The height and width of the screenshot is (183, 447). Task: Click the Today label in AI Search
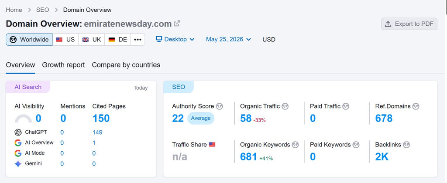[x=141, y=88]
